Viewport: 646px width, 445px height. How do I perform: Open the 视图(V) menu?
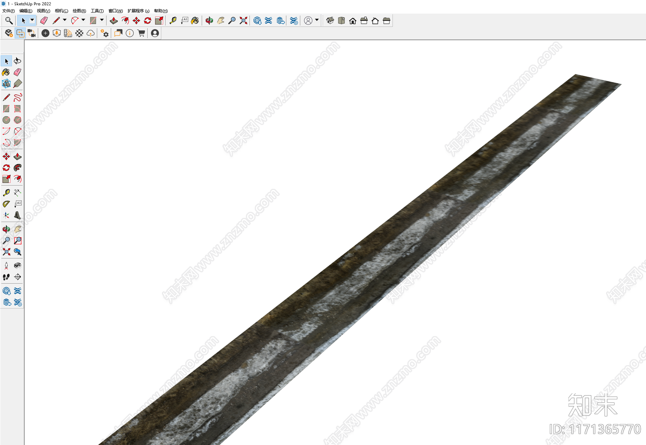point(44,11)
